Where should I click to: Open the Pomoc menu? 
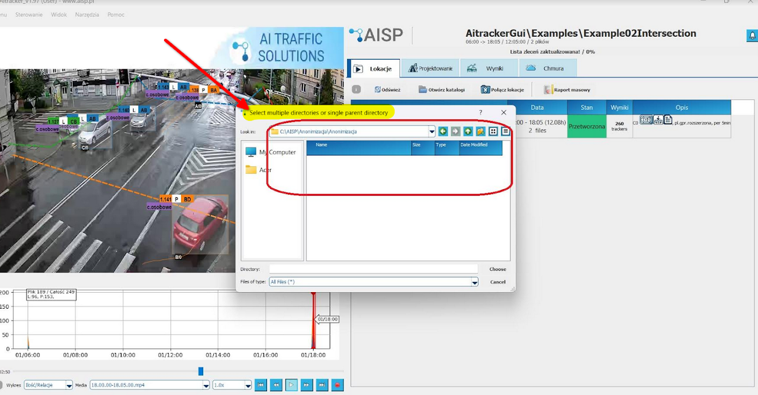pos(116,14)
